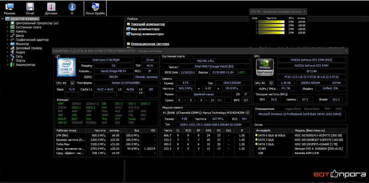Expand the Центральный процессор (ы) node arrow
The image size is (369, 183).
tap(8, 23)
